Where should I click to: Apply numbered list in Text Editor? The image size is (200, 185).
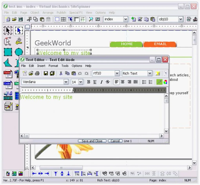150,82
